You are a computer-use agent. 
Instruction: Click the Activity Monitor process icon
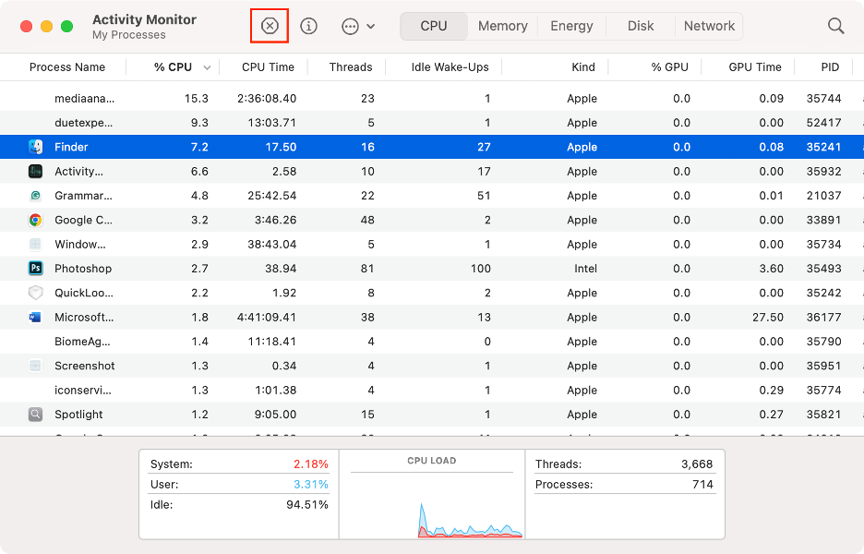coord(35,171)
